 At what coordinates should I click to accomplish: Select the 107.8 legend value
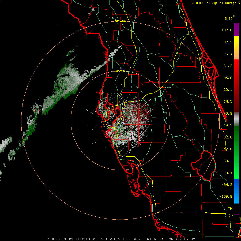227,30
